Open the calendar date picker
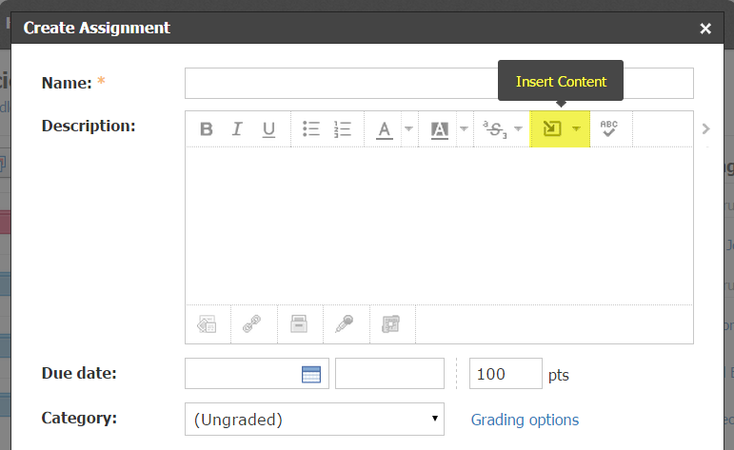 pos(311,374)
